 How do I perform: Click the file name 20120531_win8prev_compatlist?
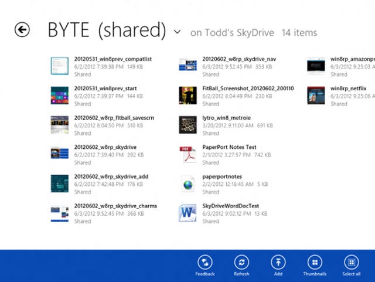(113, 59)
